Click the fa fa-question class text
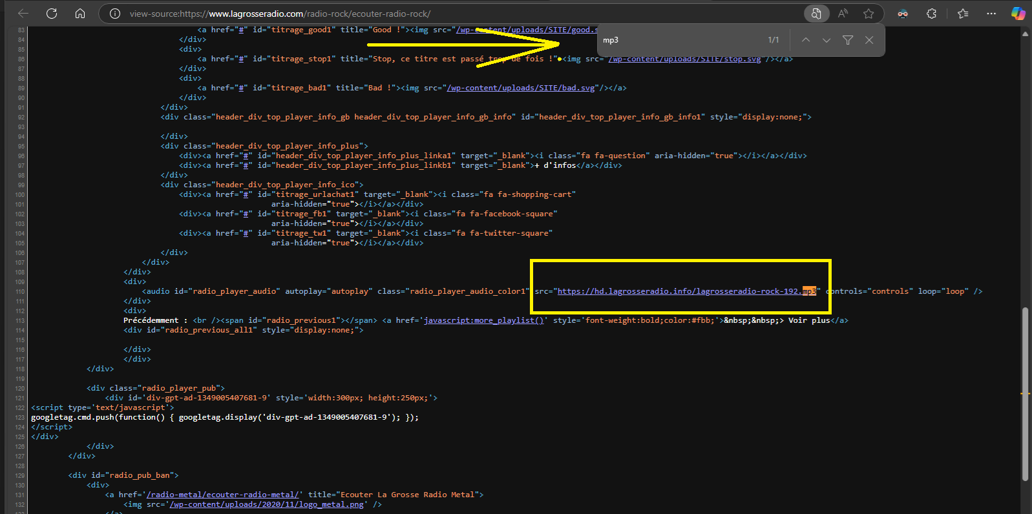1032x514 pixels. 613,156
